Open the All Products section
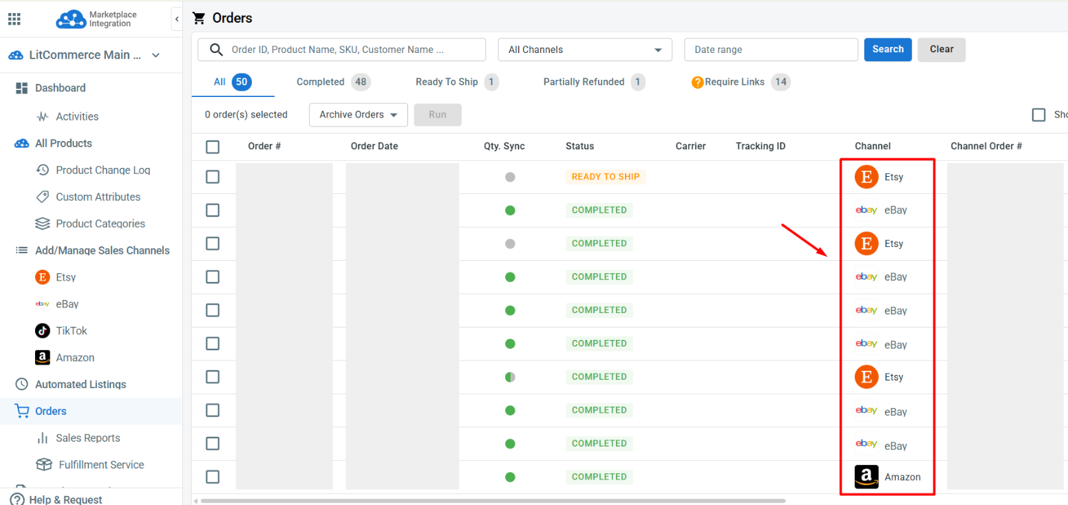The height and width of the screenshot is (505, 1068). coord(63,143)
